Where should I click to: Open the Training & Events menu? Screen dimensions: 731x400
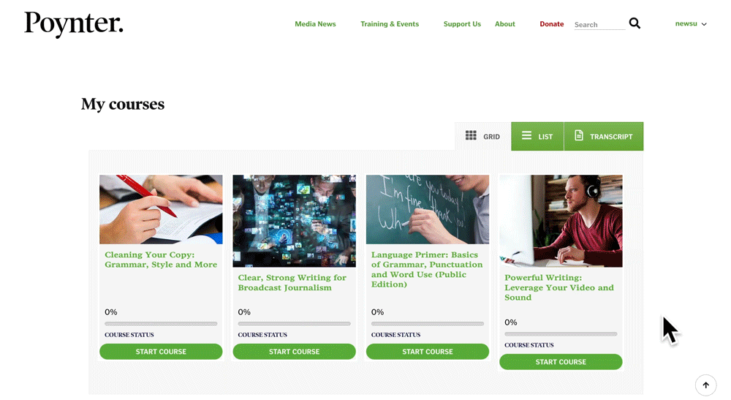point(390,24)
